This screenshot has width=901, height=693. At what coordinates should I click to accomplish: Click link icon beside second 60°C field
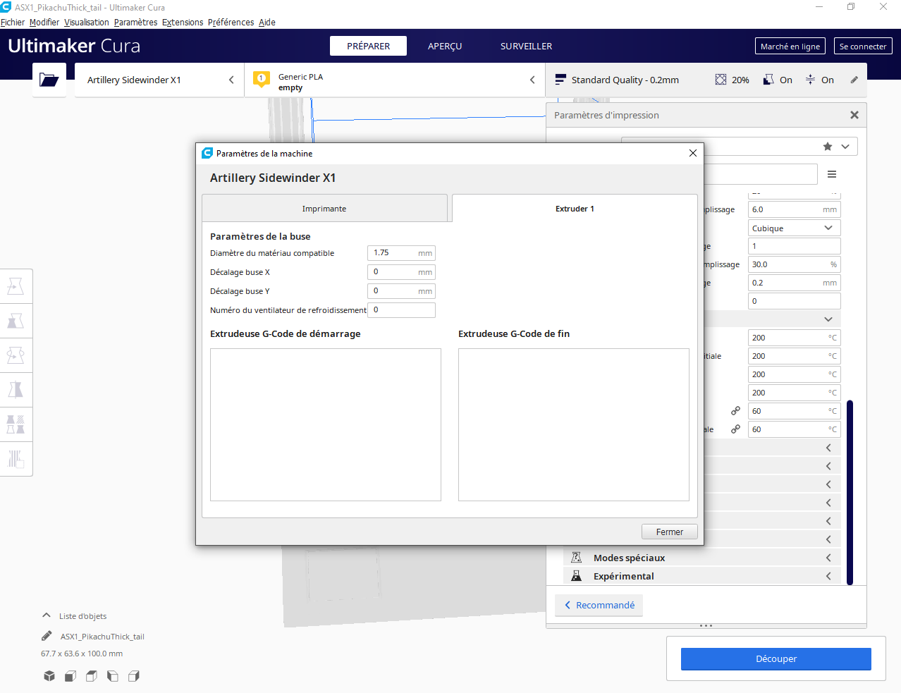(x=735, y=429)
